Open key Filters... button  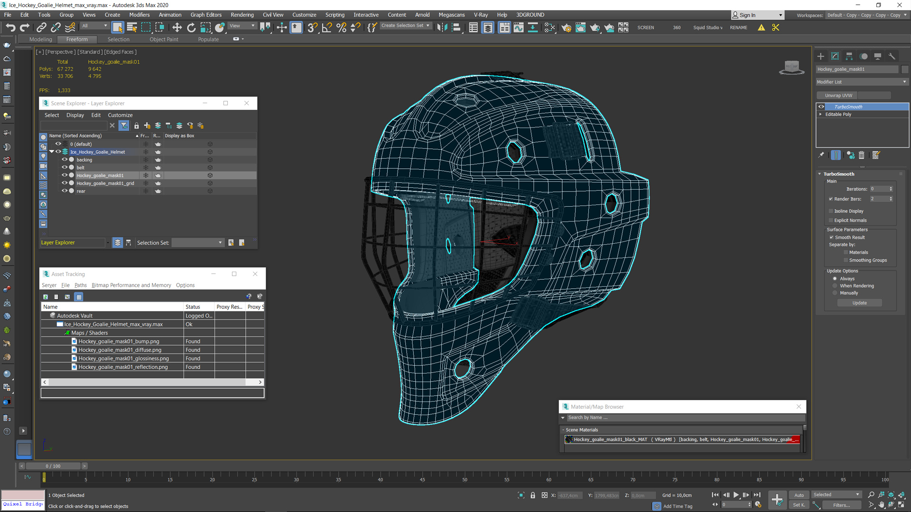[x=841, y=505]
